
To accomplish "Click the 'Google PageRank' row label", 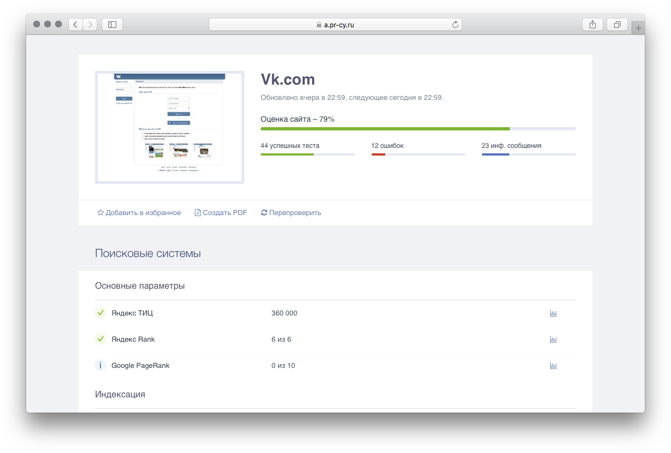I will [140, 366].
